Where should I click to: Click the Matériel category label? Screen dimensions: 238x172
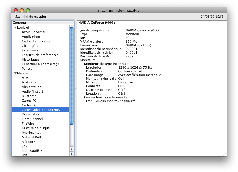tap(23, 73)
